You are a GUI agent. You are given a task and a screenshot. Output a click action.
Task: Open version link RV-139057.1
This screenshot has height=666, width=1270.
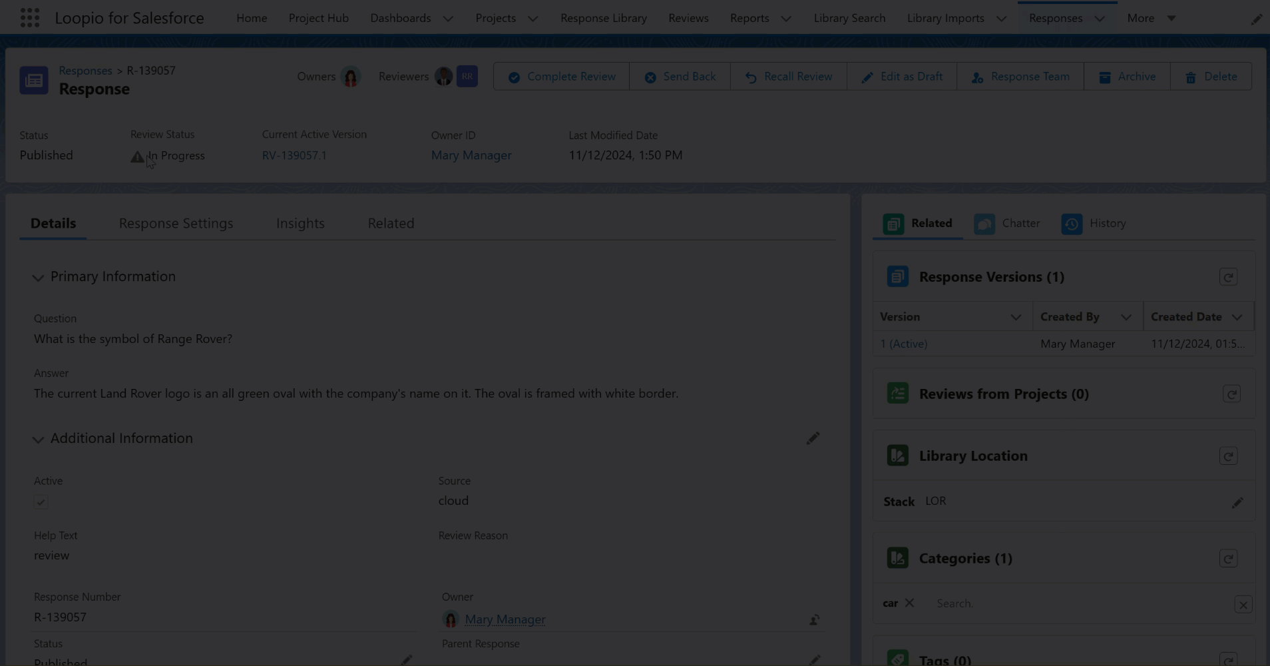pyautogui.click(x=294, y=155)
